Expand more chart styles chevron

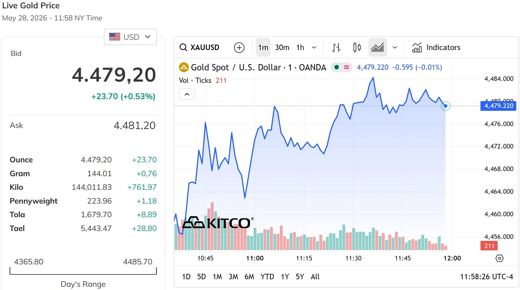[x=395, y=47]
